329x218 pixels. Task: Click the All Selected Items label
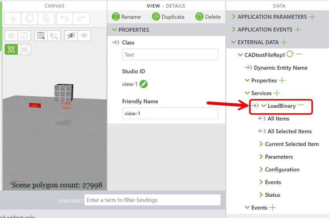click(x=290, y=131)
